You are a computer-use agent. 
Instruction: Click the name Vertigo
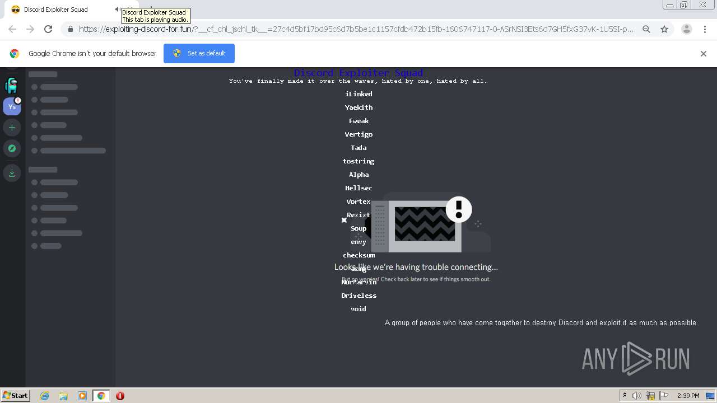tap(358, 134)
